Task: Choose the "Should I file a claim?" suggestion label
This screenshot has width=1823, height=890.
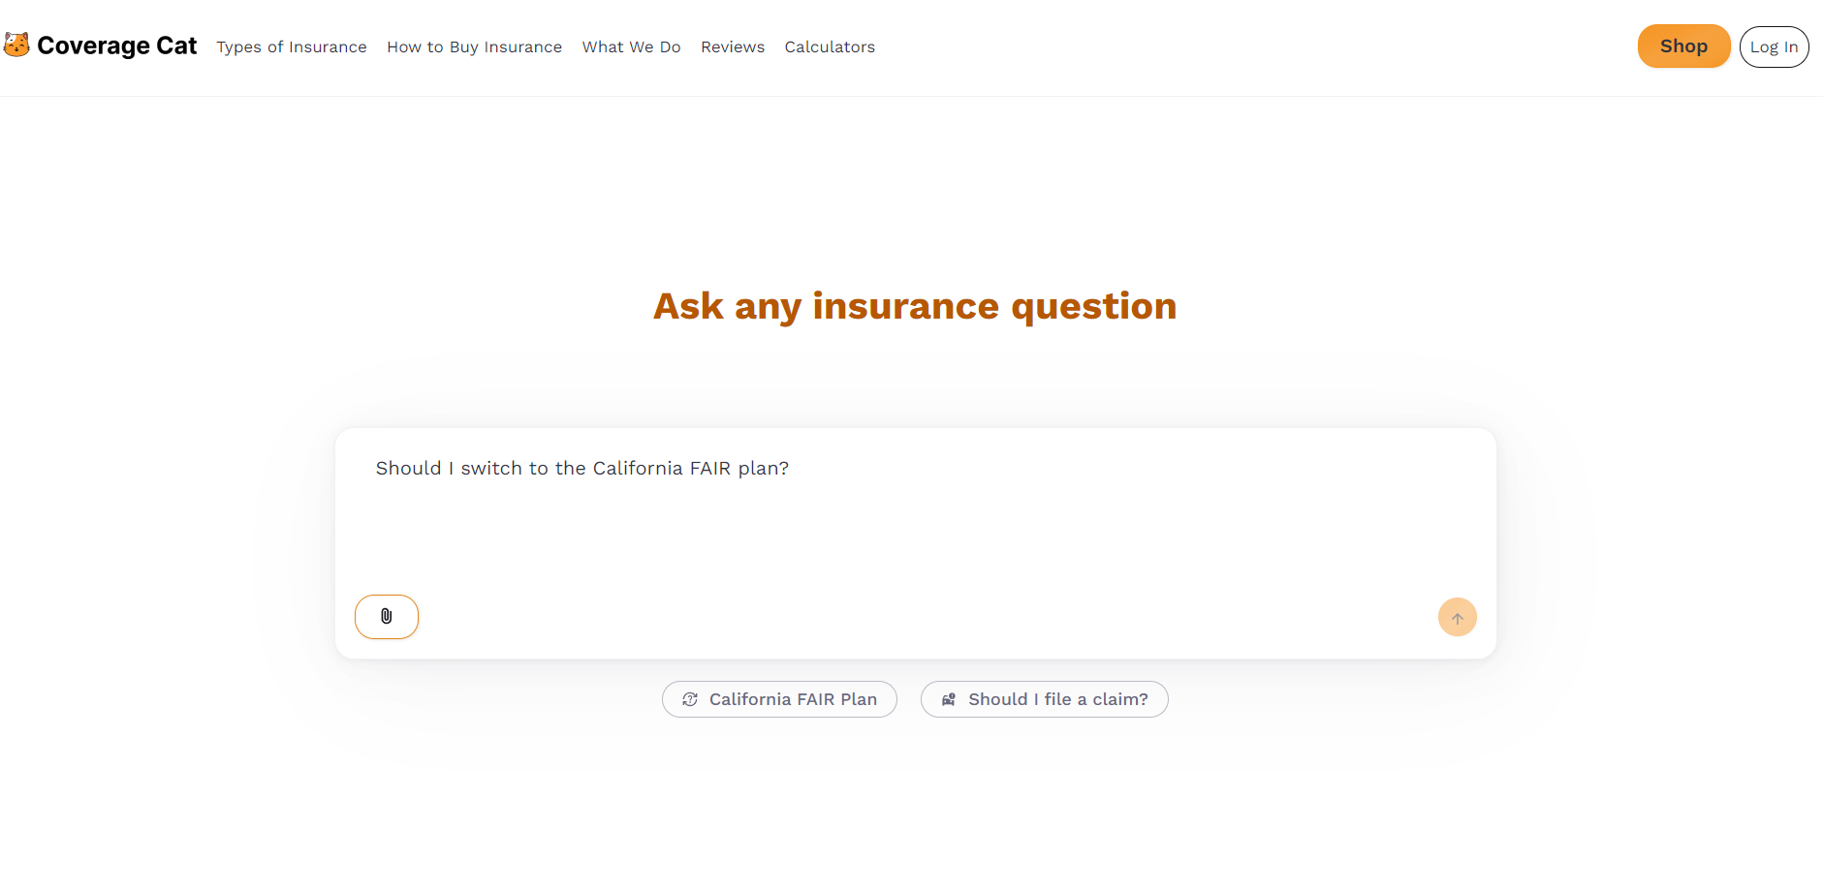Action: pos(1057,699)
